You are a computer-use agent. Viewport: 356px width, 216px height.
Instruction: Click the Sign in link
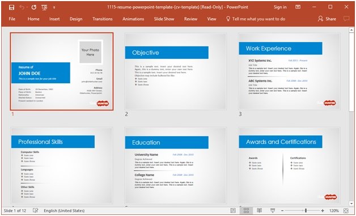(280, 7)
